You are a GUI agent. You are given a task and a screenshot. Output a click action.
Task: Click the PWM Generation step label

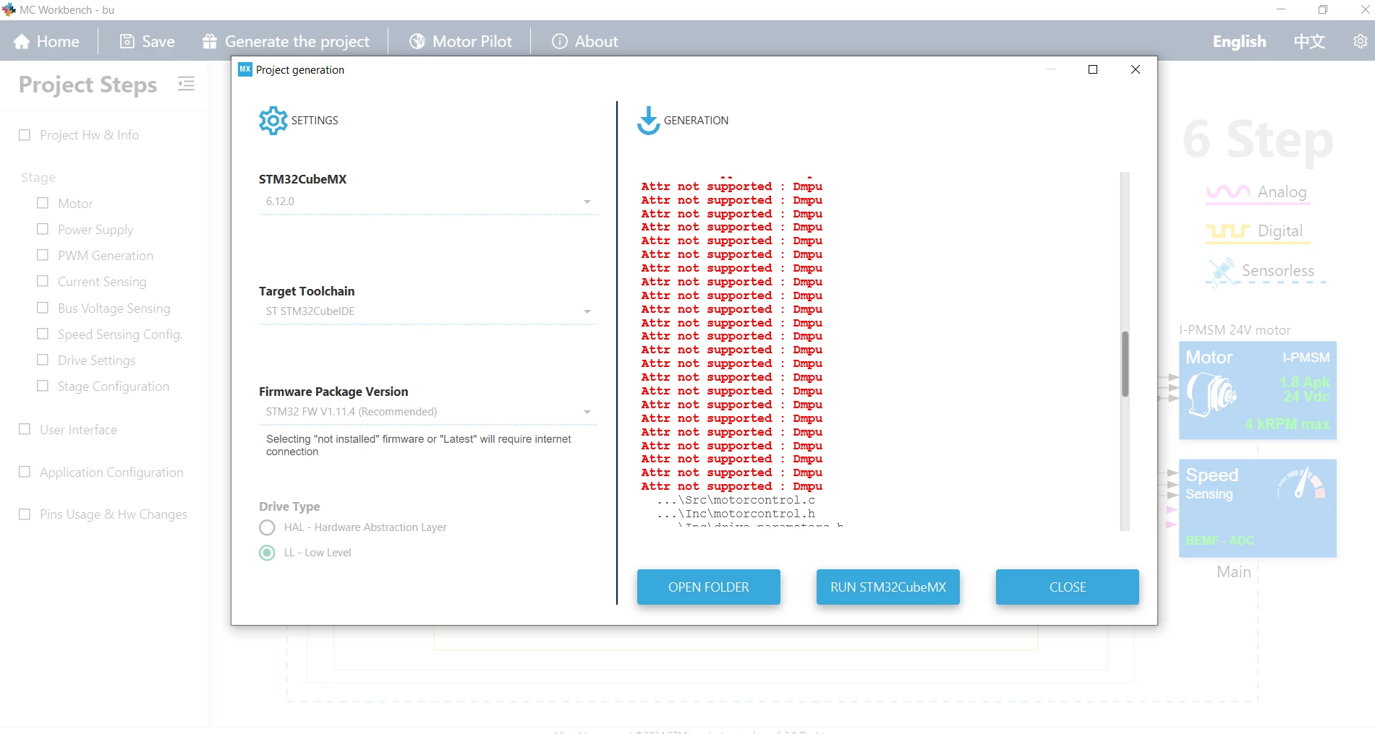(x=106, y=256)
